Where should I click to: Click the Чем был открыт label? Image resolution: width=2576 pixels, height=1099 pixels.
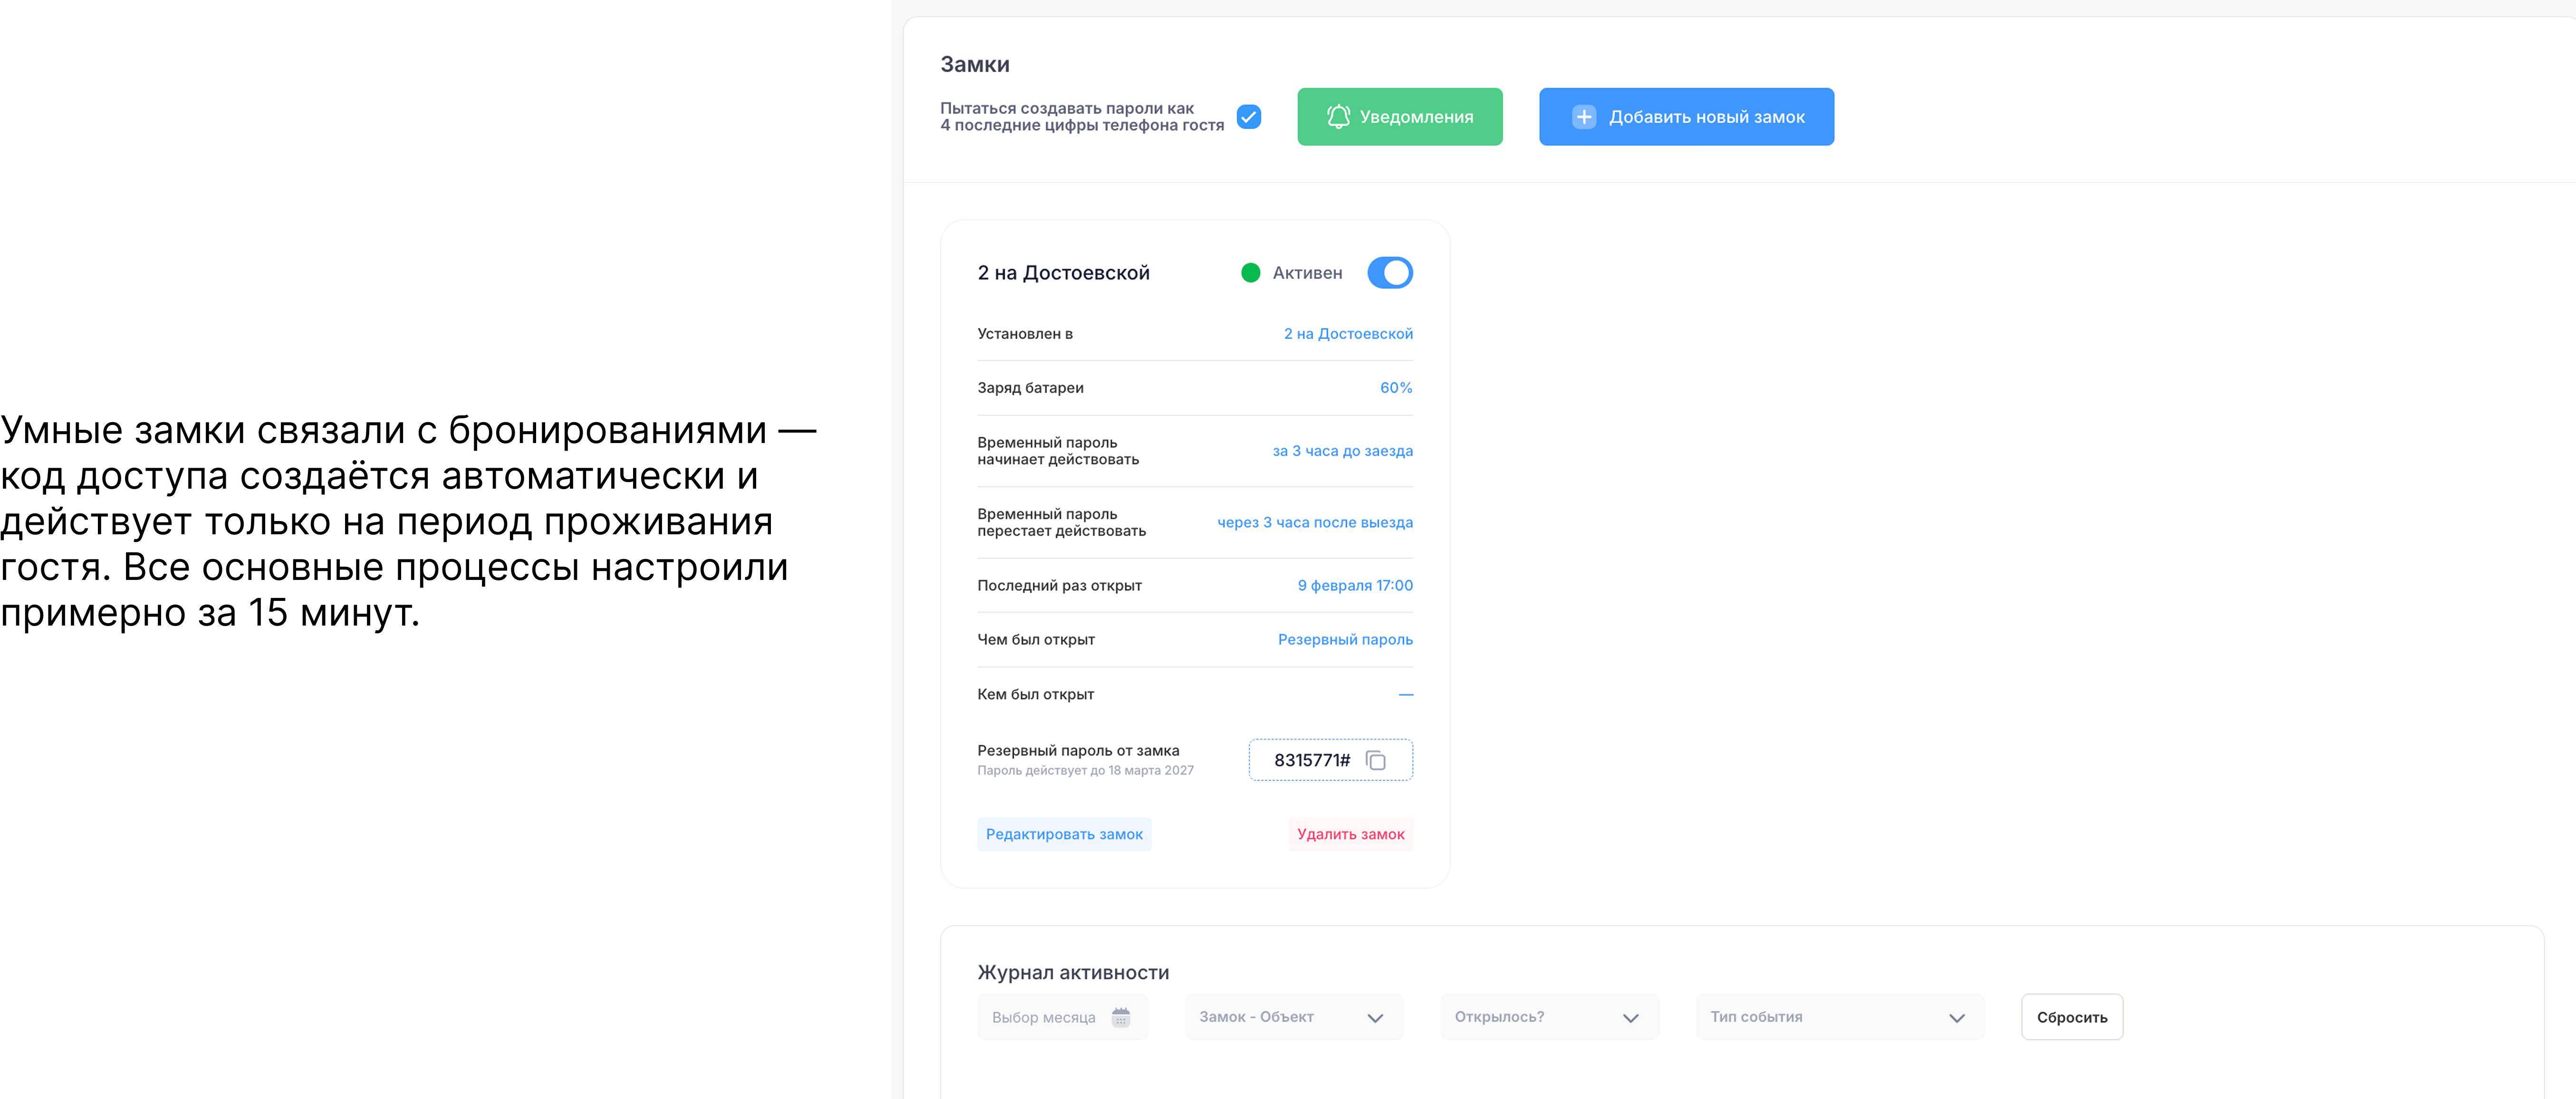click(x=1036, y=640)
